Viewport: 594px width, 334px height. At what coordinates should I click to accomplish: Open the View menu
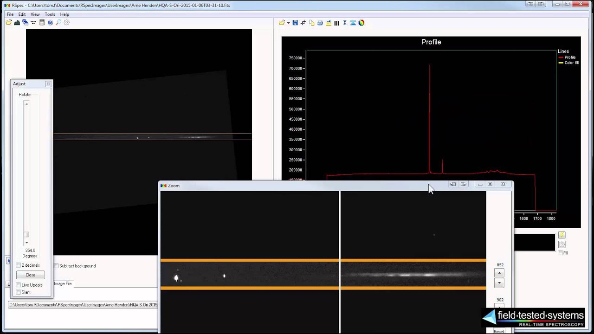coord(35,14)
